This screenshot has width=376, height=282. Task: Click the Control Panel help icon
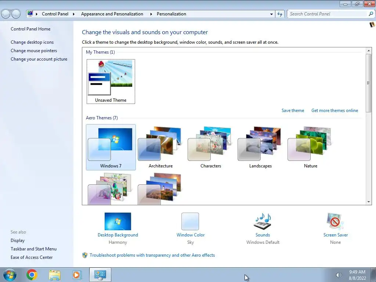click(x=372, y=25)
